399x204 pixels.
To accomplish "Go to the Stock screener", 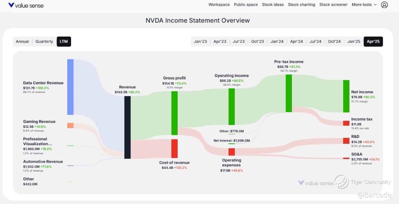I will pyautogui.click(x=333, y=5).
